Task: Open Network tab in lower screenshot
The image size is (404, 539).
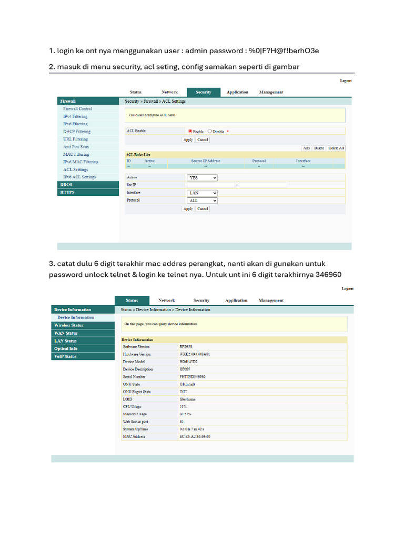Action: pos(167,301)
